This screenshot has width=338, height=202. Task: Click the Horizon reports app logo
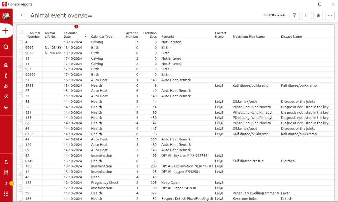click(4, 4)
